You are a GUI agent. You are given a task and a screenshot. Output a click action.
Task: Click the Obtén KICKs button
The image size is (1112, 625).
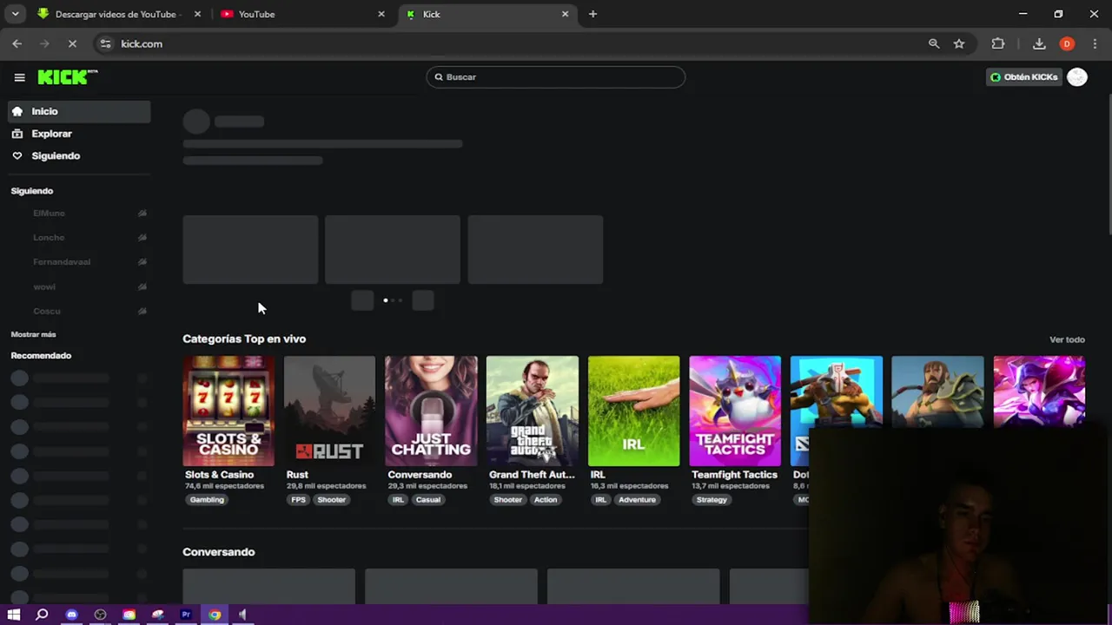coord(1024,77)
